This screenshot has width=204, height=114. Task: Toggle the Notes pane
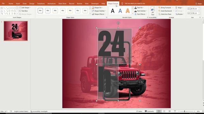139,111
